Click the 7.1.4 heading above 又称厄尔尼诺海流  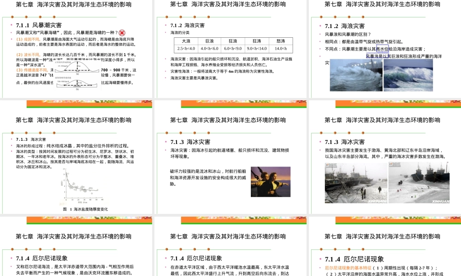tap(42, 259)
